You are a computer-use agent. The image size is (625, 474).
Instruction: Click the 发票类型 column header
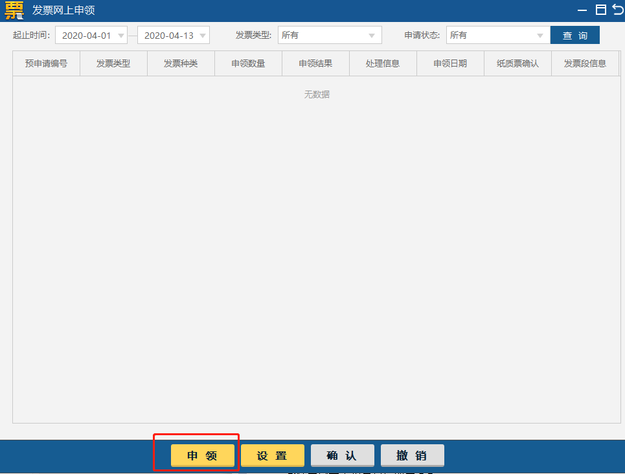coord(113,63)
